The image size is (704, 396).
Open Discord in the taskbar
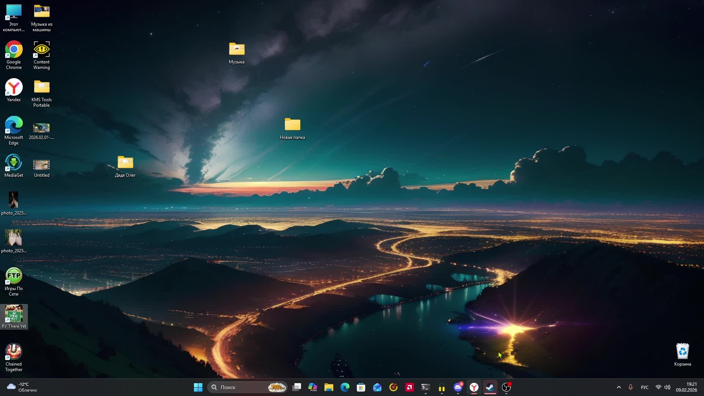pos(458,387)
